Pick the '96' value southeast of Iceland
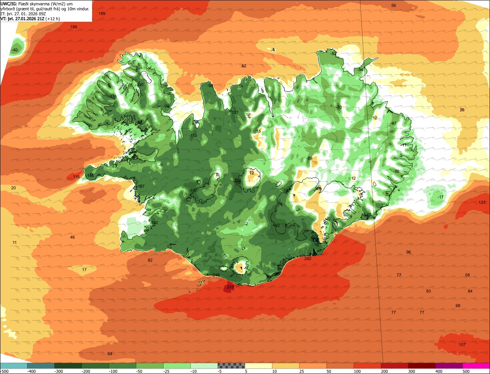Viewport: 490px width, 374px height. pyautogui.click(x=408, y=252)
